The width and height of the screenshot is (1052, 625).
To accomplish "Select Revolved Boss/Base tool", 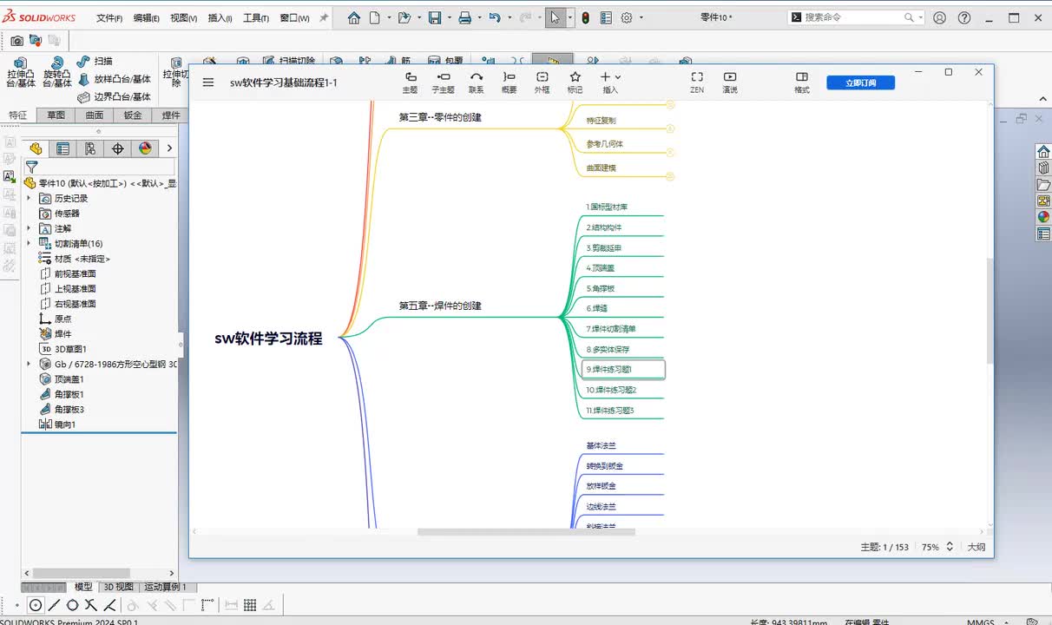I will tap(56, 74).
